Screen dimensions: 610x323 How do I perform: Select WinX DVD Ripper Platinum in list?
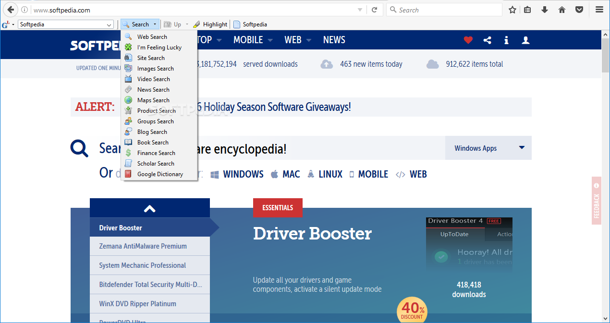150,304
